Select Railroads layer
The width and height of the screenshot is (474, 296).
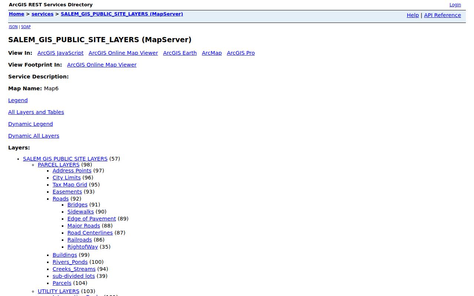(80, 240)
